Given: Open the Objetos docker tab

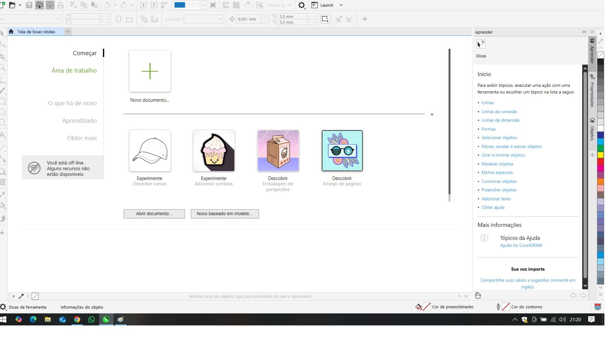Looking at the screenshot, I should (x=592, y=129).
